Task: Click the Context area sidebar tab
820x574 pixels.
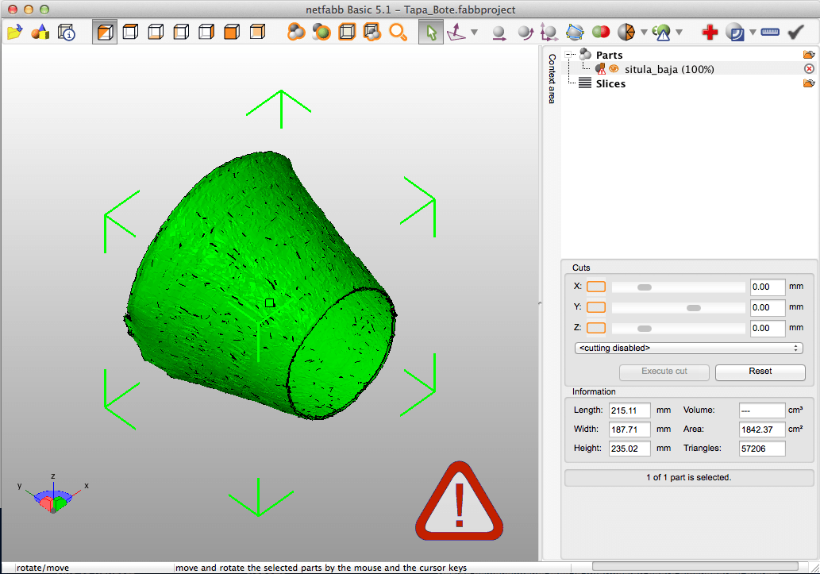Action: click(550, 79)
